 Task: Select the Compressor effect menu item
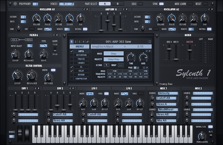pos(81,79)
